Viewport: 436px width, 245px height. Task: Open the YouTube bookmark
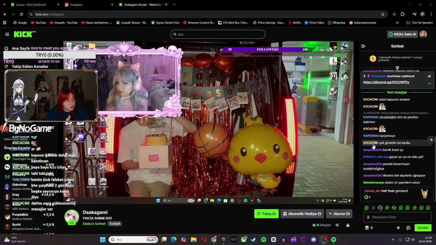tap(38, 23)
